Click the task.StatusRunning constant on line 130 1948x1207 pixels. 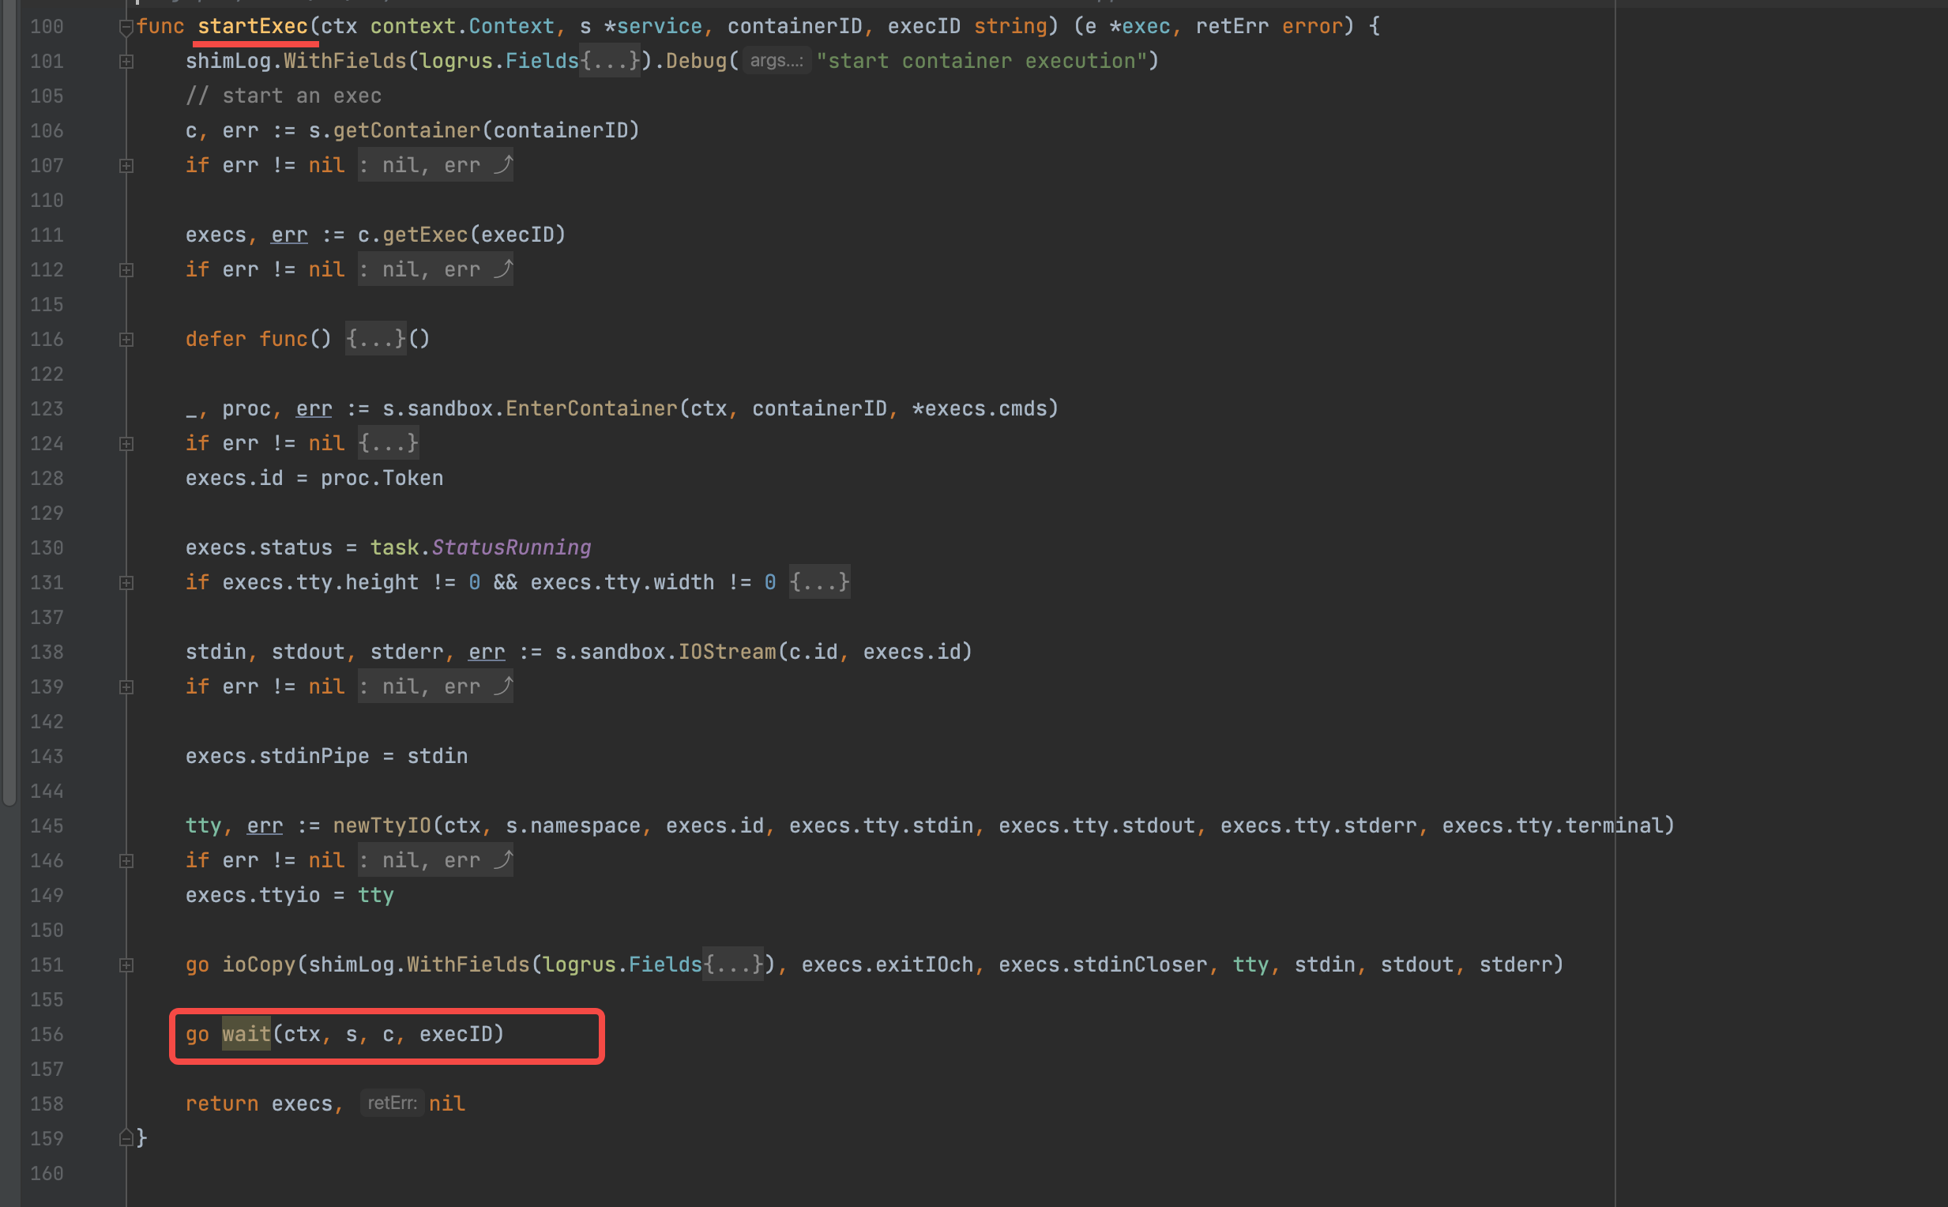[x=511, y=547]
